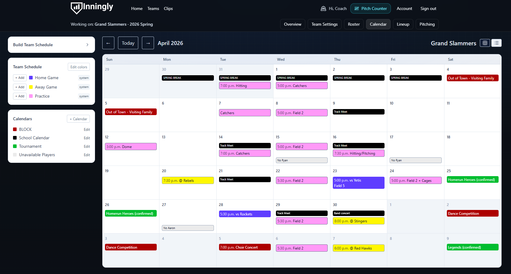Click the headset avatar next to Hi, Coach

(323, 8)
